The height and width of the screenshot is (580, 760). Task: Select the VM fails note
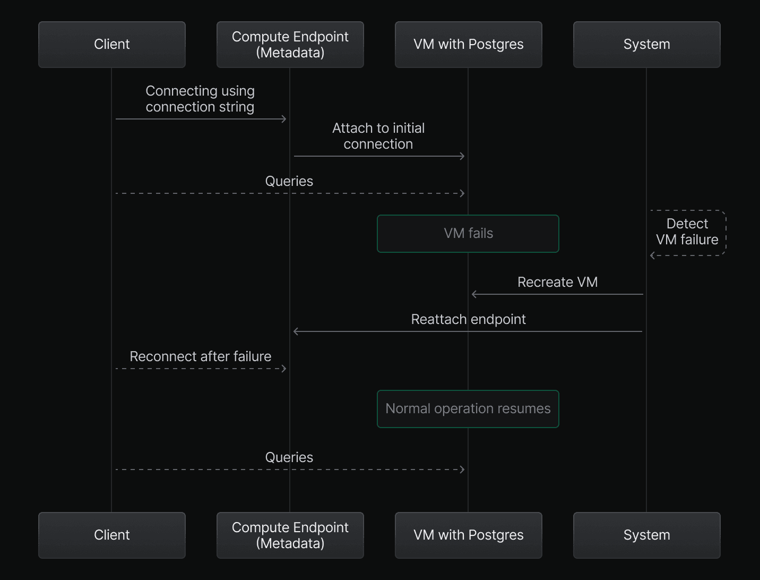[468, 233]
